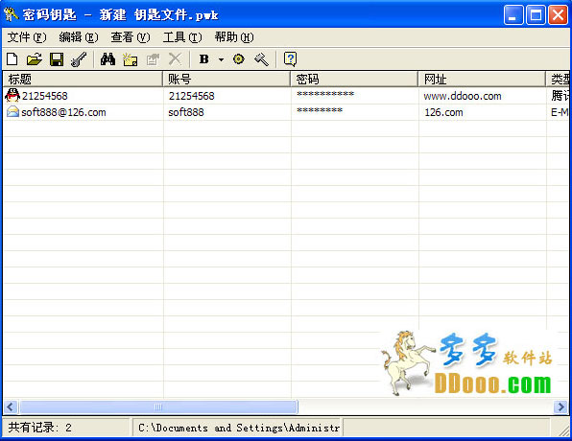
Task: Sort by the 密码 column header
Action: point(354,79)
